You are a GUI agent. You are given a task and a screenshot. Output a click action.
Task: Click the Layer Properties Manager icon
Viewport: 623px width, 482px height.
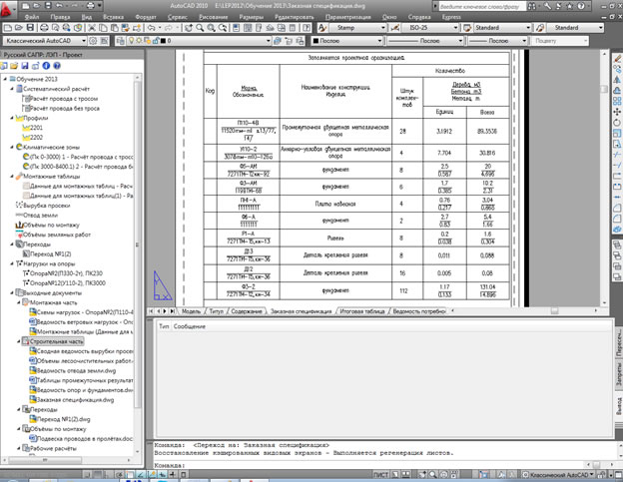pos(120,41)
